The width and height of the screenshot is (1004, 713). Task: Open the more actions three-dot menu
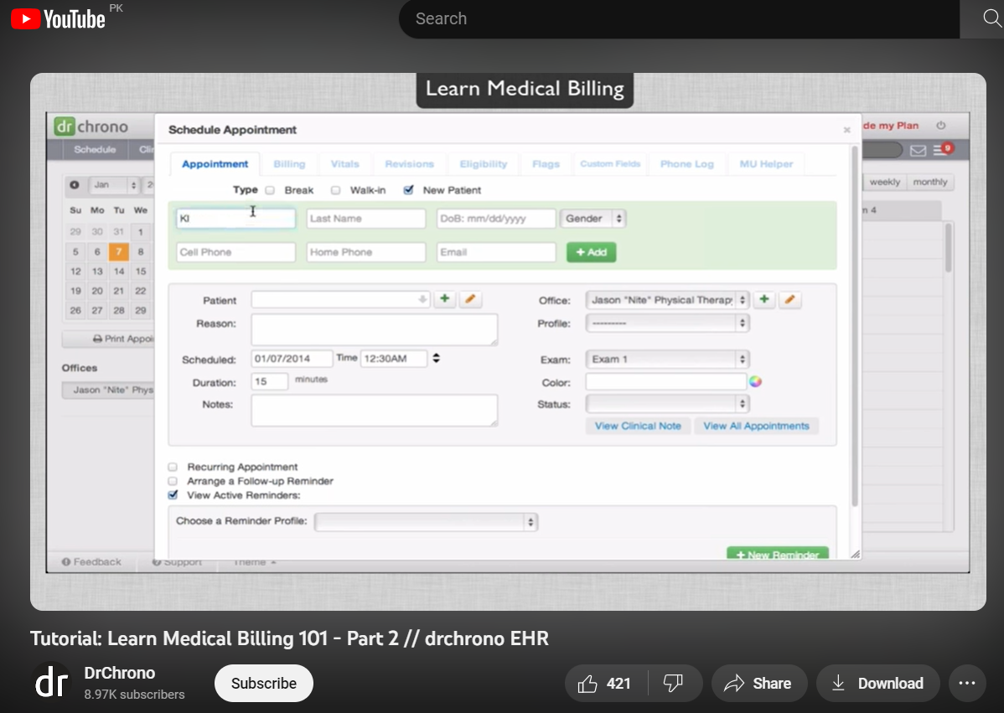[967, 684]
